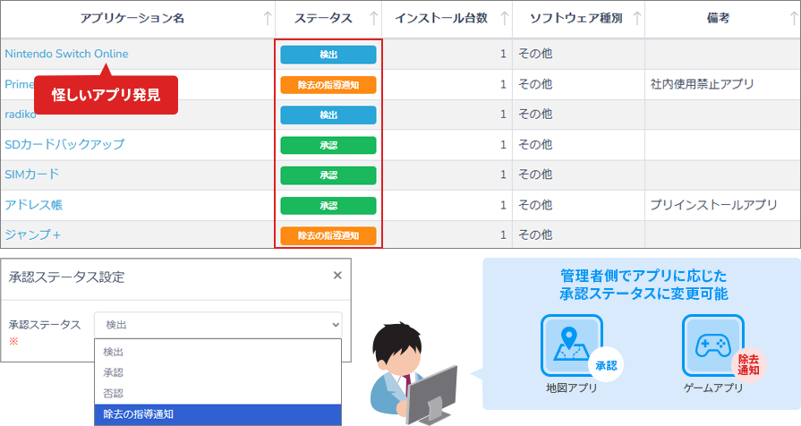Open the Nintendo Switch Online app link
The width and height of the screenshot is (801, 426).
[x=66, y=54]
